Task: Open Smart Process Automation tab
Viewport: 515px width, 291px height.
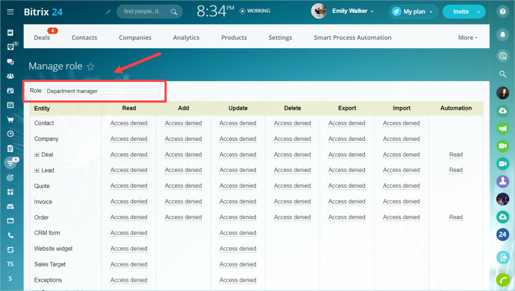Action: [352, 37]
